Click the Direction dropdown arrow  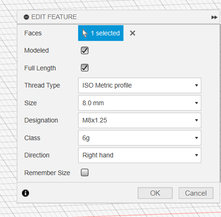[196, 155]
